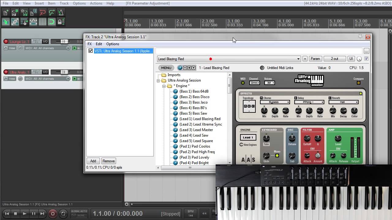Toggle ripple editing toolbar icon
The height and width of the screenshot is (220, 392).
coord(24,22)
